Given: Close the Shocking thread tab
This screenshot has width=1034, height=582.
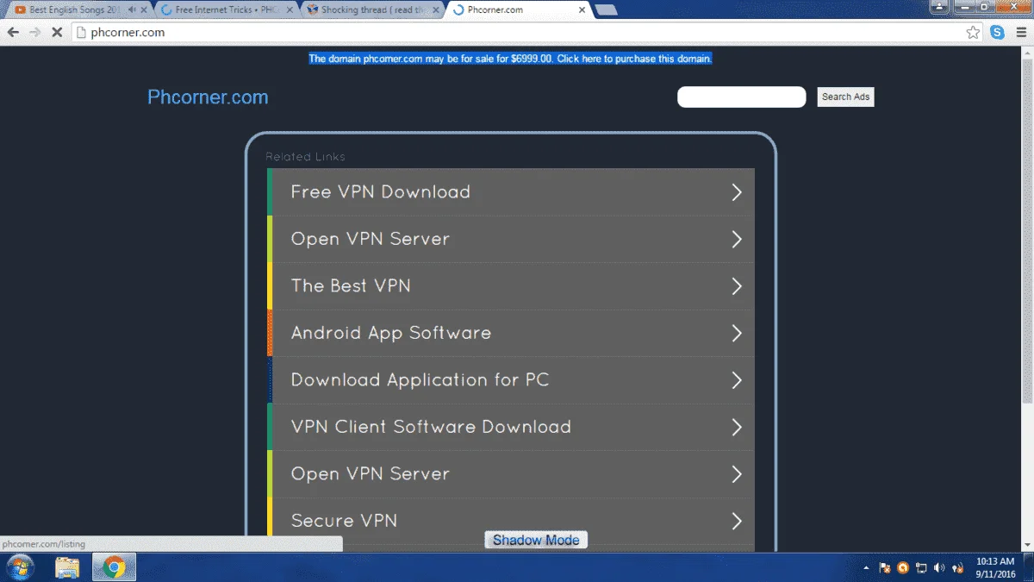Looking at the screenshot, I should tap(436, 10).
